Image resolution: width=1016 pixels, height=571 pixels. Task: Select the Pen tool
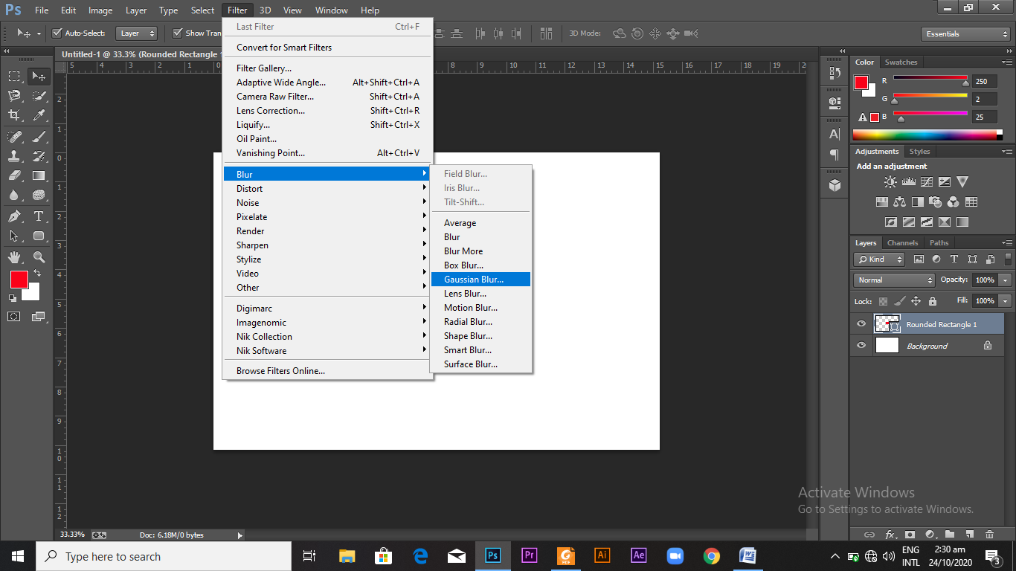click(14, 216)
